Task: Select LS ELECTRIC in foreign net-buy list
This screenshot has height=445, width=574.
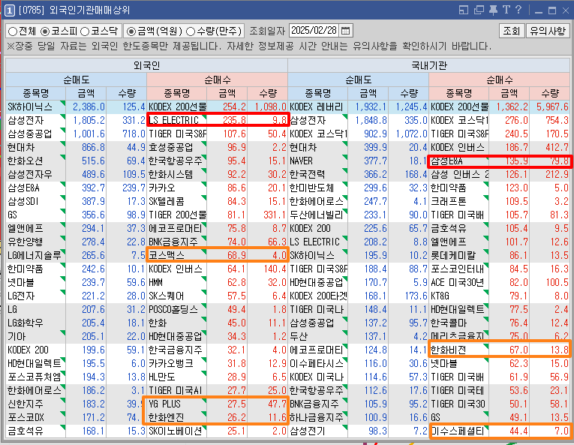Action: [x=173, y=121]
